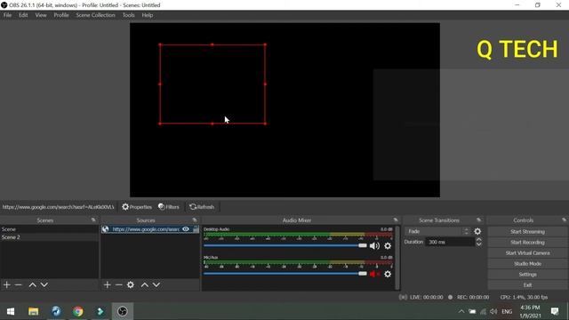Click the source URL label in toolbar
This screenshot has height=320, width=569.
[58, 207]
